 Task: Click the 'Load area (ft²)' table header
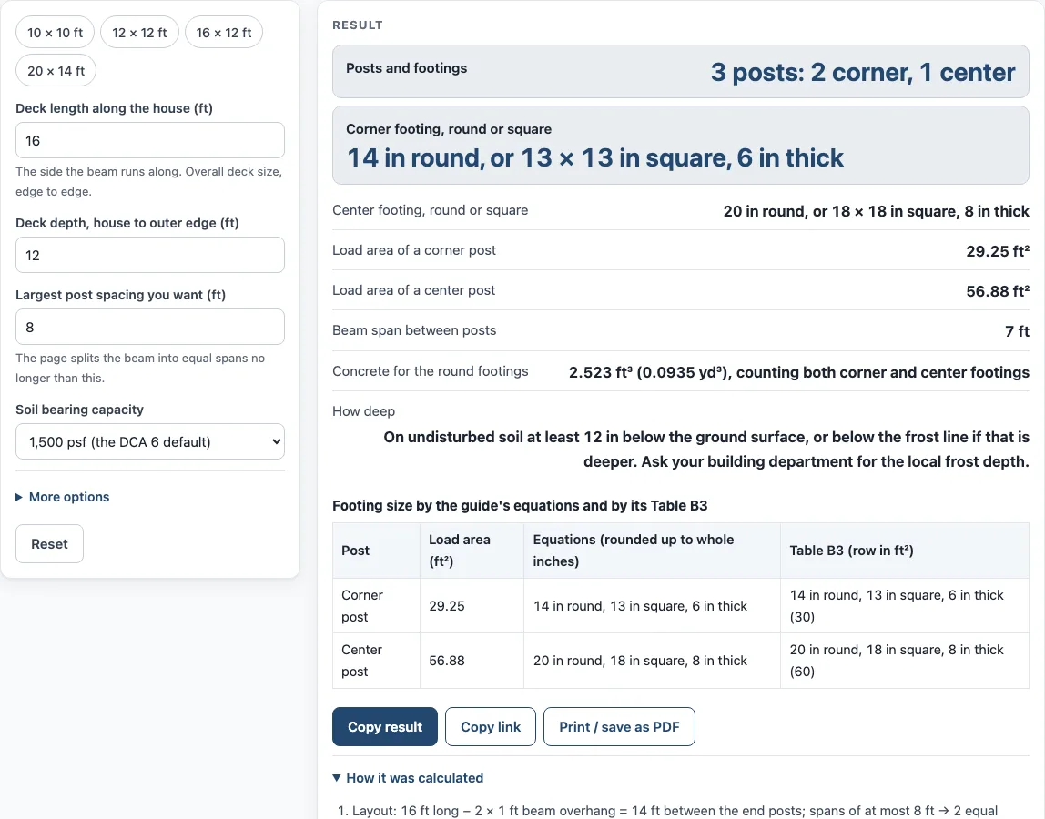[472, 551]
